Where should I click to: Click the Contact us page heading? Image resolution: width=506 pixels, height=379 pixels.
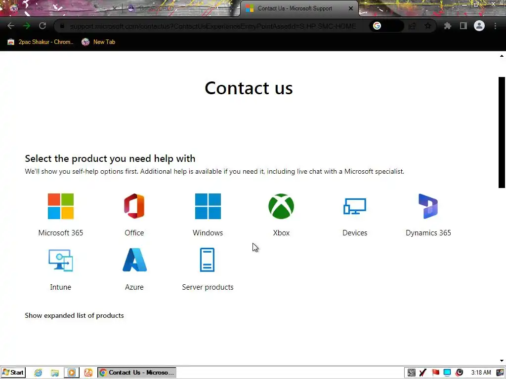[x=249, y=88]
